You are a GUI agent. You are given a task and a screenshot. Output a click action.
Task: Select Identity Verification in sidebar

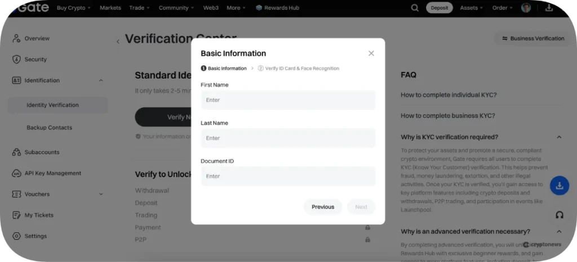pos(58,105)
